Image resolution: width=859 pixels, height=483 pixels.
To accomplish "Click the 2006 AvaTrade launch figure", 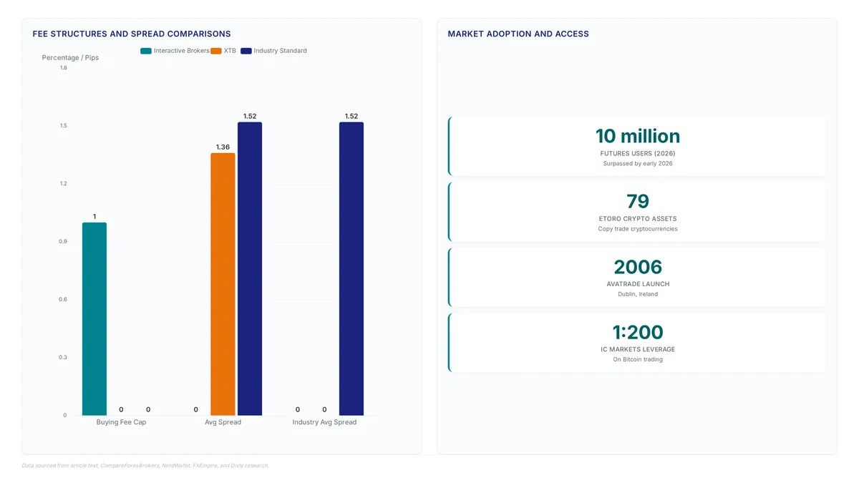I will pyautogui.click(x=638, y=267).
